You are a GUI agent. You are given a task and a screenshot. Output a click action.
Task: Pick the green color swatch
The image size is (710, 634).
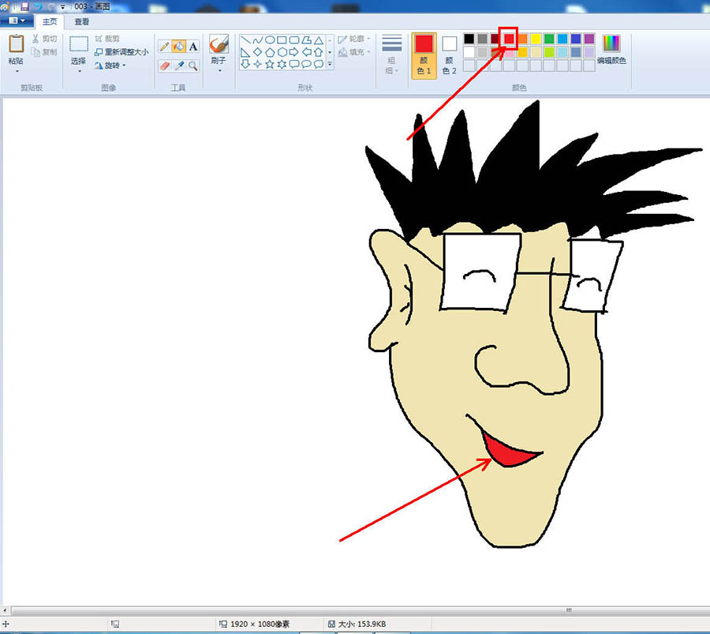549,39
